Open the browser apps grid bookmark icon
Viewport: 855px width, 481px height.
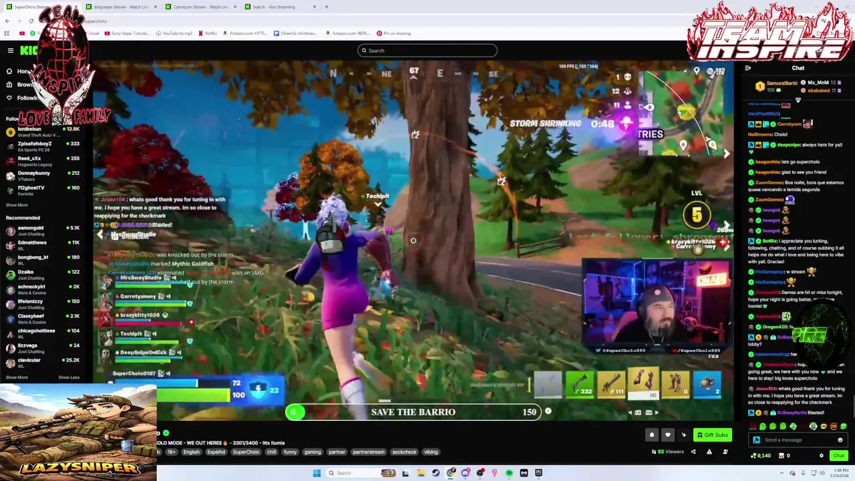tap(7, 33)
